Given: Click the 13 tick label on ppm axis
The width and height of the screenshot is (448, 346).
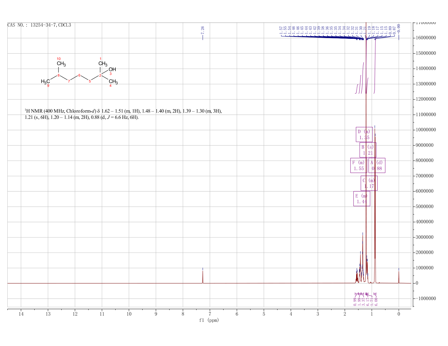Looking at the screenshot, I should pyautogui.click(x=48, y=314).
